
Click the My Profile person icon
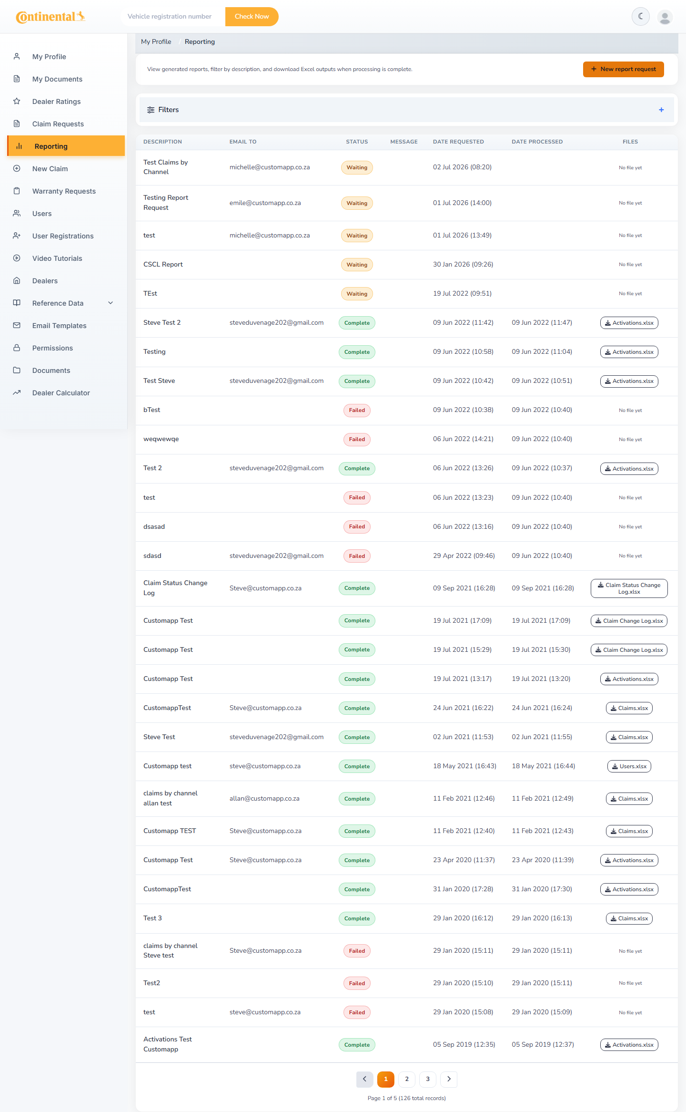[17, 56]
